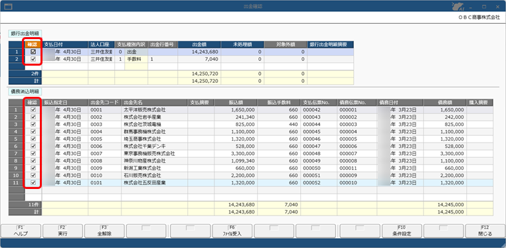Click the window system icon in the title bar
Viewport: 506px width, 248px height.
tap(8, 6)
